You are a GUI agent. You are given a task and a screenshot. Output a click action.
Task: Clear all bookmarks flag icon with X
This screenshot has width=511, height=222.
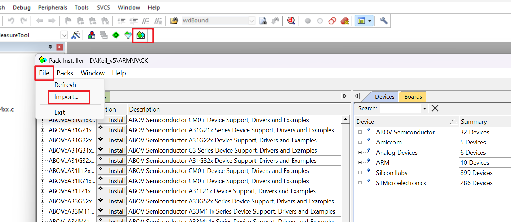point(105,21)
